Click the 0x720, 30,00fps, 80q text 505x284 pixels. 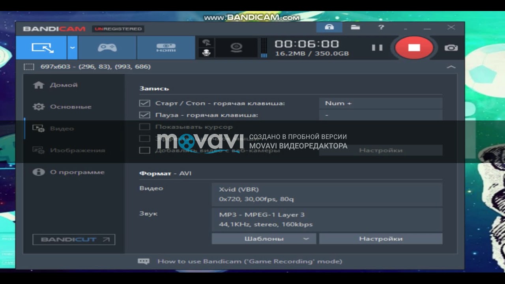pyautogui.click(x=256, y=199)
